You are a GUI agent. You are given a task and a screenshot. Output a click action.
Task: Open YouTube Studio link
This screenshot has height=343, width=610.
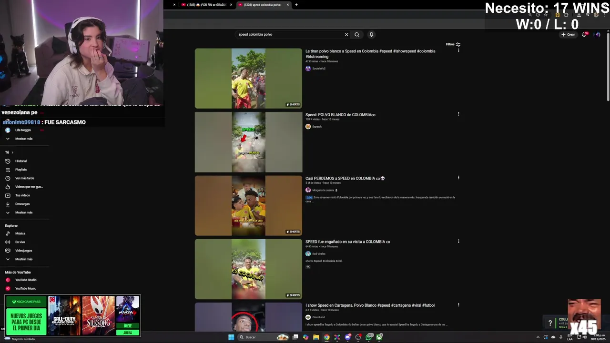[x=26, y=280]
